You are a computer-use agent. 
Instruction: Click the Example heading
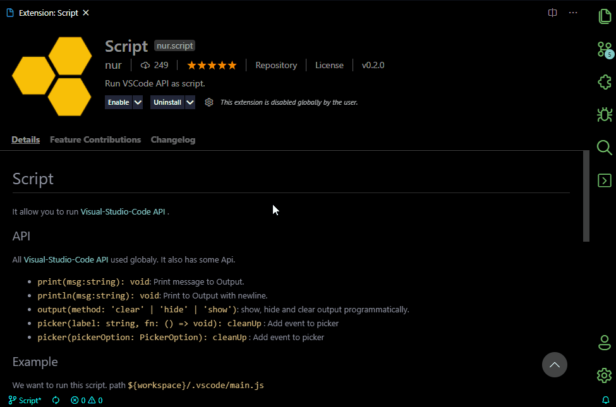click(x=35, y=362)
